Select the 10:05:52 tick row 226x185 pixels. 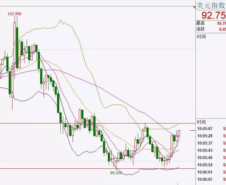click(x=211, y=165)
